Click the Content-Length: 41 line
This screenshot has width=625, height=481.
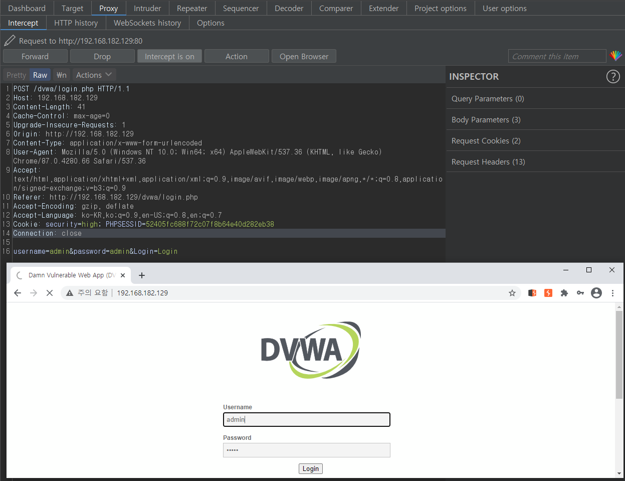click(x=49, y=107)
